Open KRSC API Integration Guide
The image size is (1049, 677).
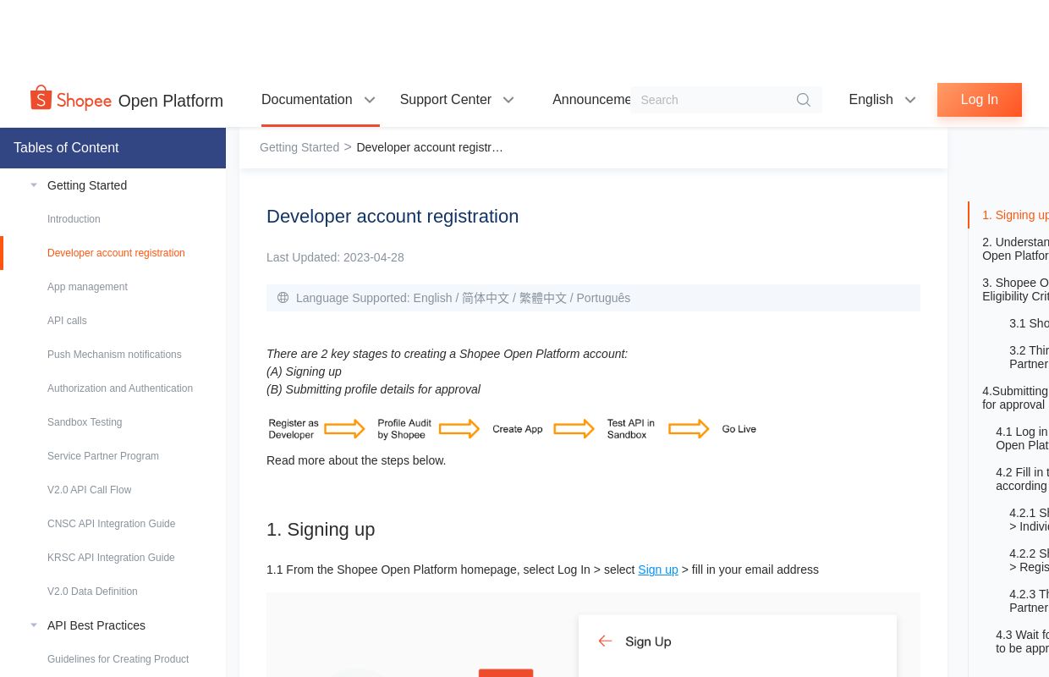coord(111,558)
